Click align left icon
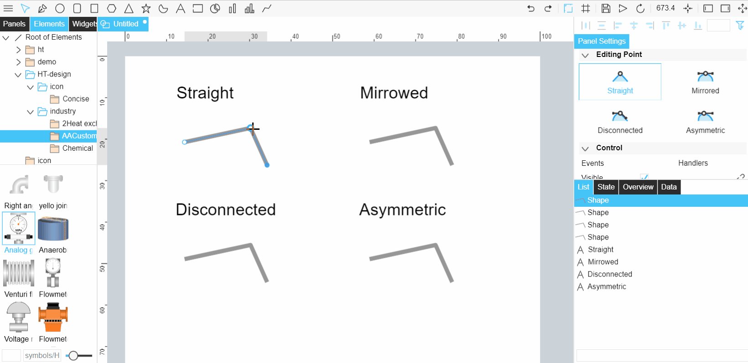748x363 pixels. (x=618, y=26)
